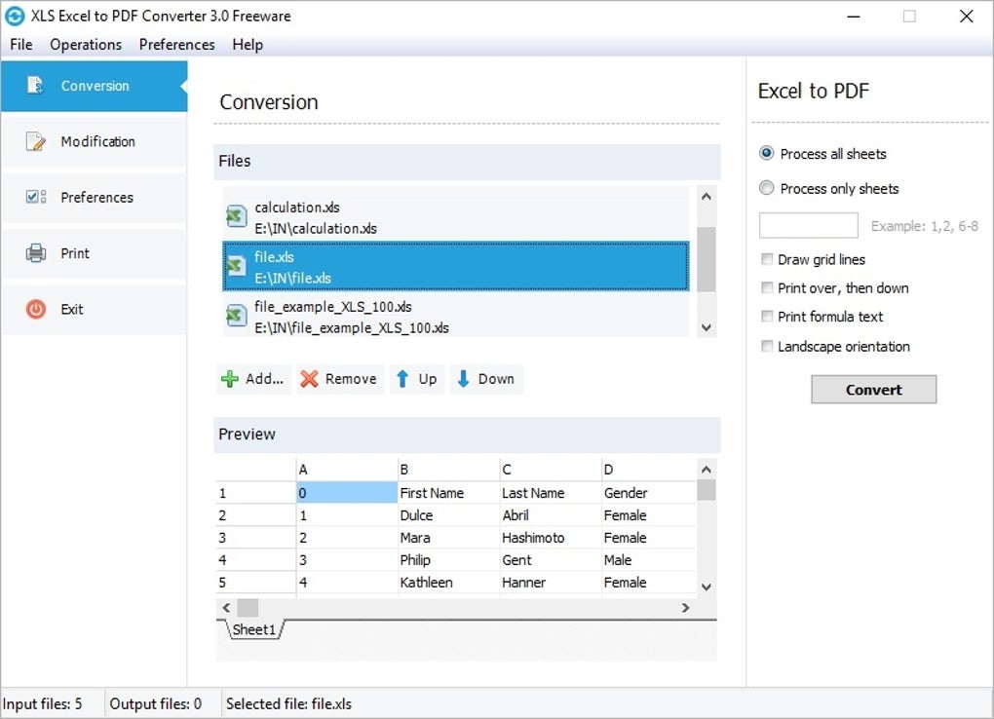Viewport: 994px width, 719px height.
Task: Click the file list scroll up arrow
Action: [707, 197]
